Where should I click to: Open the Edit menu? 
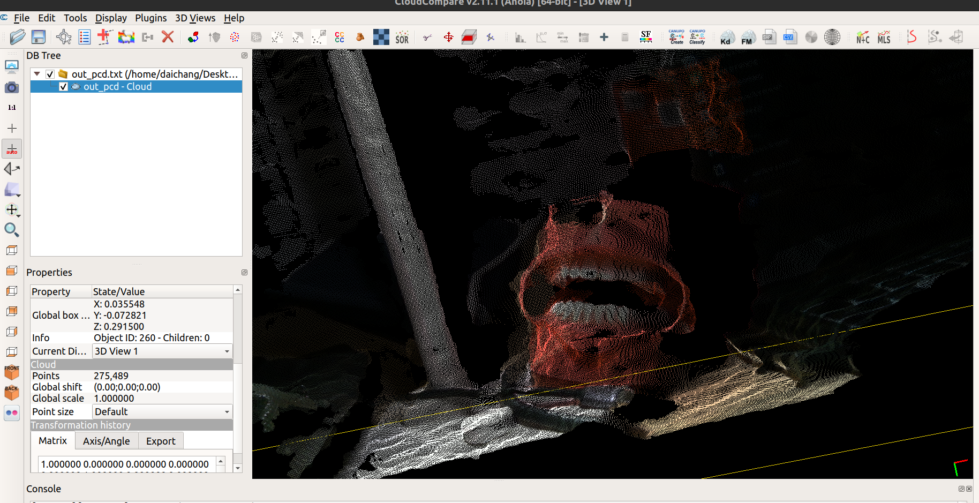click(x=47, y=18)
